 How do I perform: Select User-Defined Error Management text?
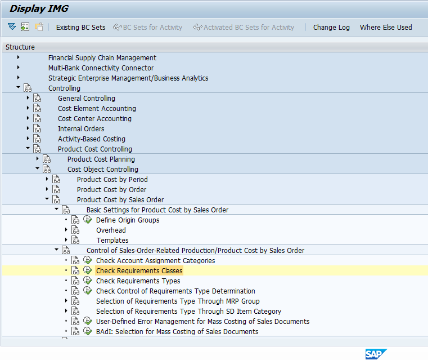203,321
